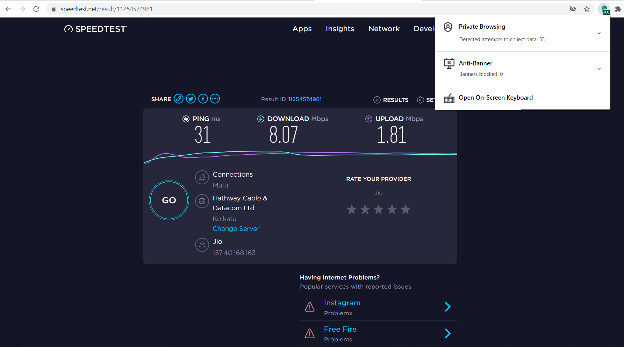Open more share options ellipsis icon
The image size is (624, 347).
pos(215,99)
